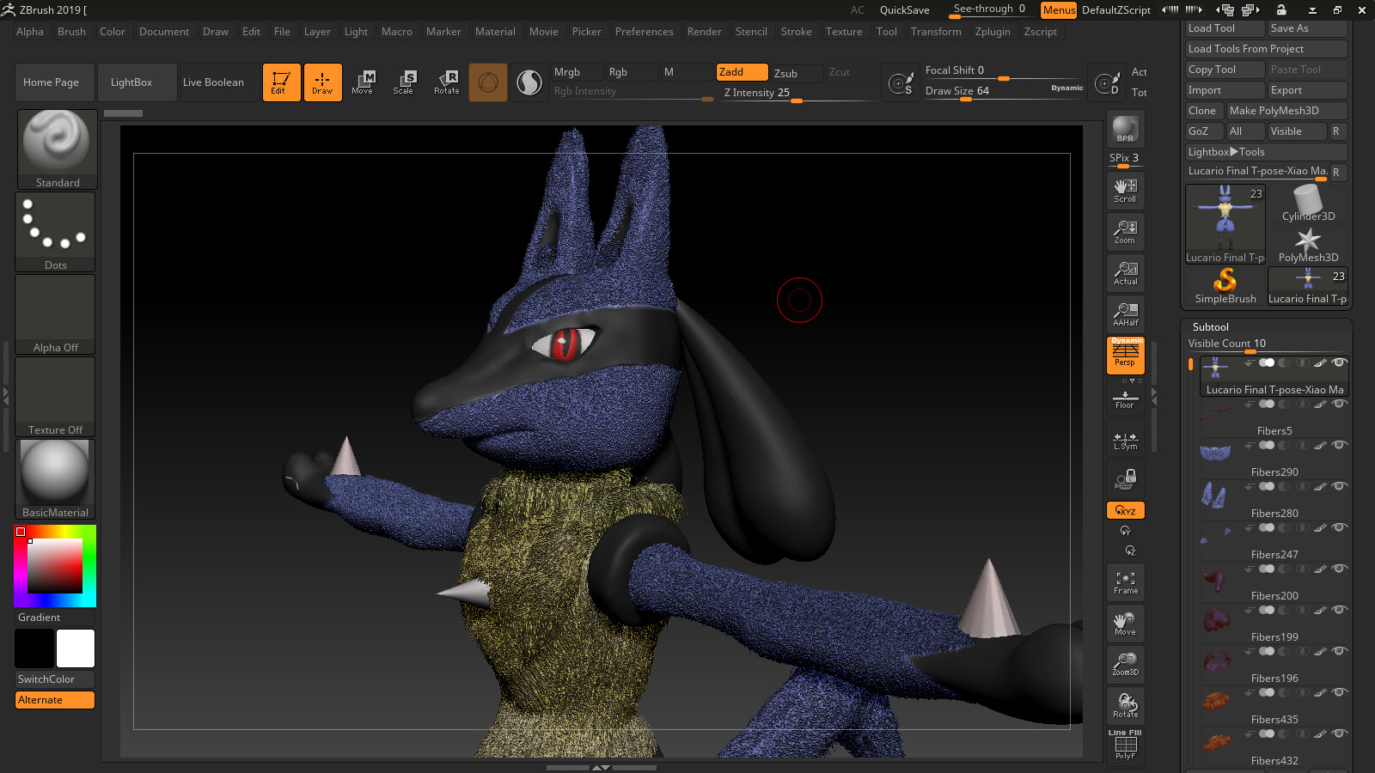Click the AAHalf view icon
This screenshot has height=773, width=1375.
[x=1125, y=313]
